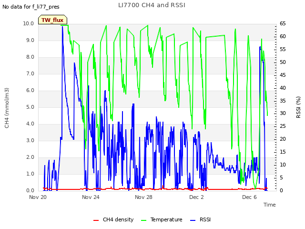Screen dimensions: 305x229
Task: Click the Dec 2 date tick label
Action: (196, 197)
